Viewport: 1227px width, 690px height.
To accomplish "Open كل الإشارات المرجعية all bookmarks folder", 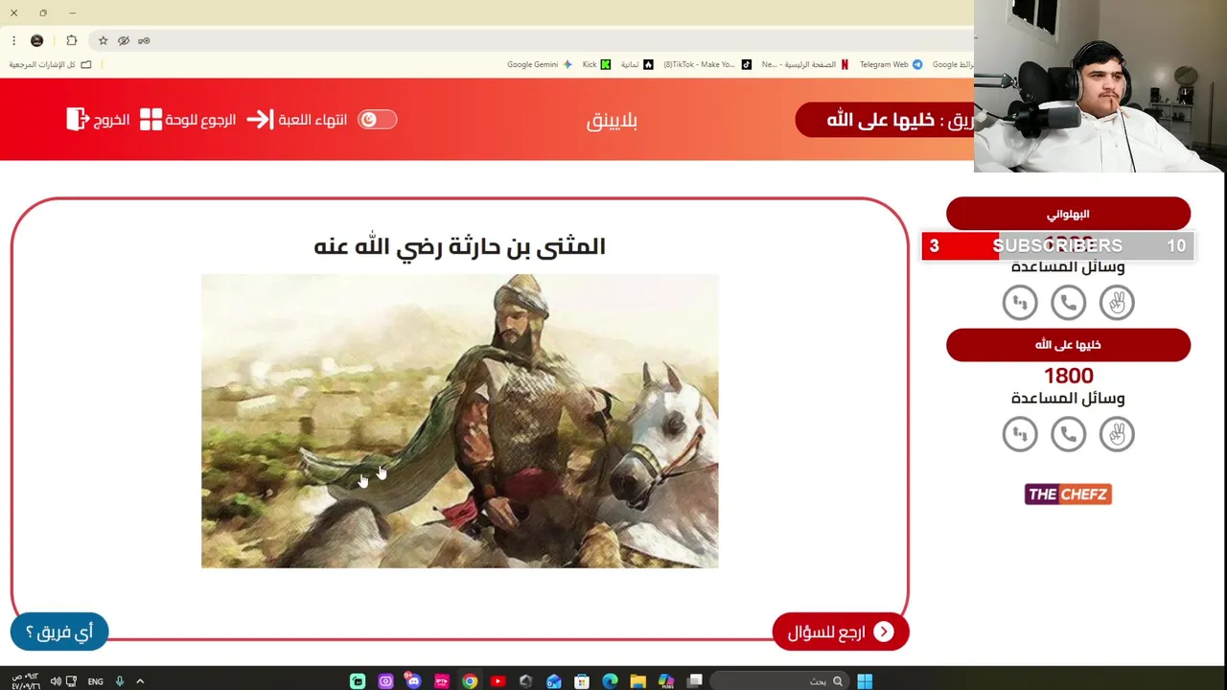I will (51, 64).
